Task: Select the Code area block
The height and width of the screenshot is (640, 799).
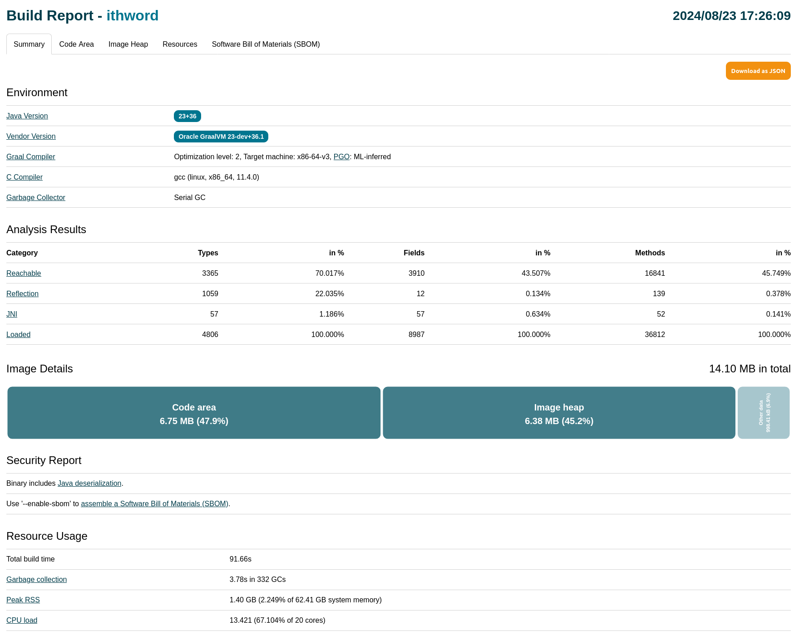Action: coord(194,413)
